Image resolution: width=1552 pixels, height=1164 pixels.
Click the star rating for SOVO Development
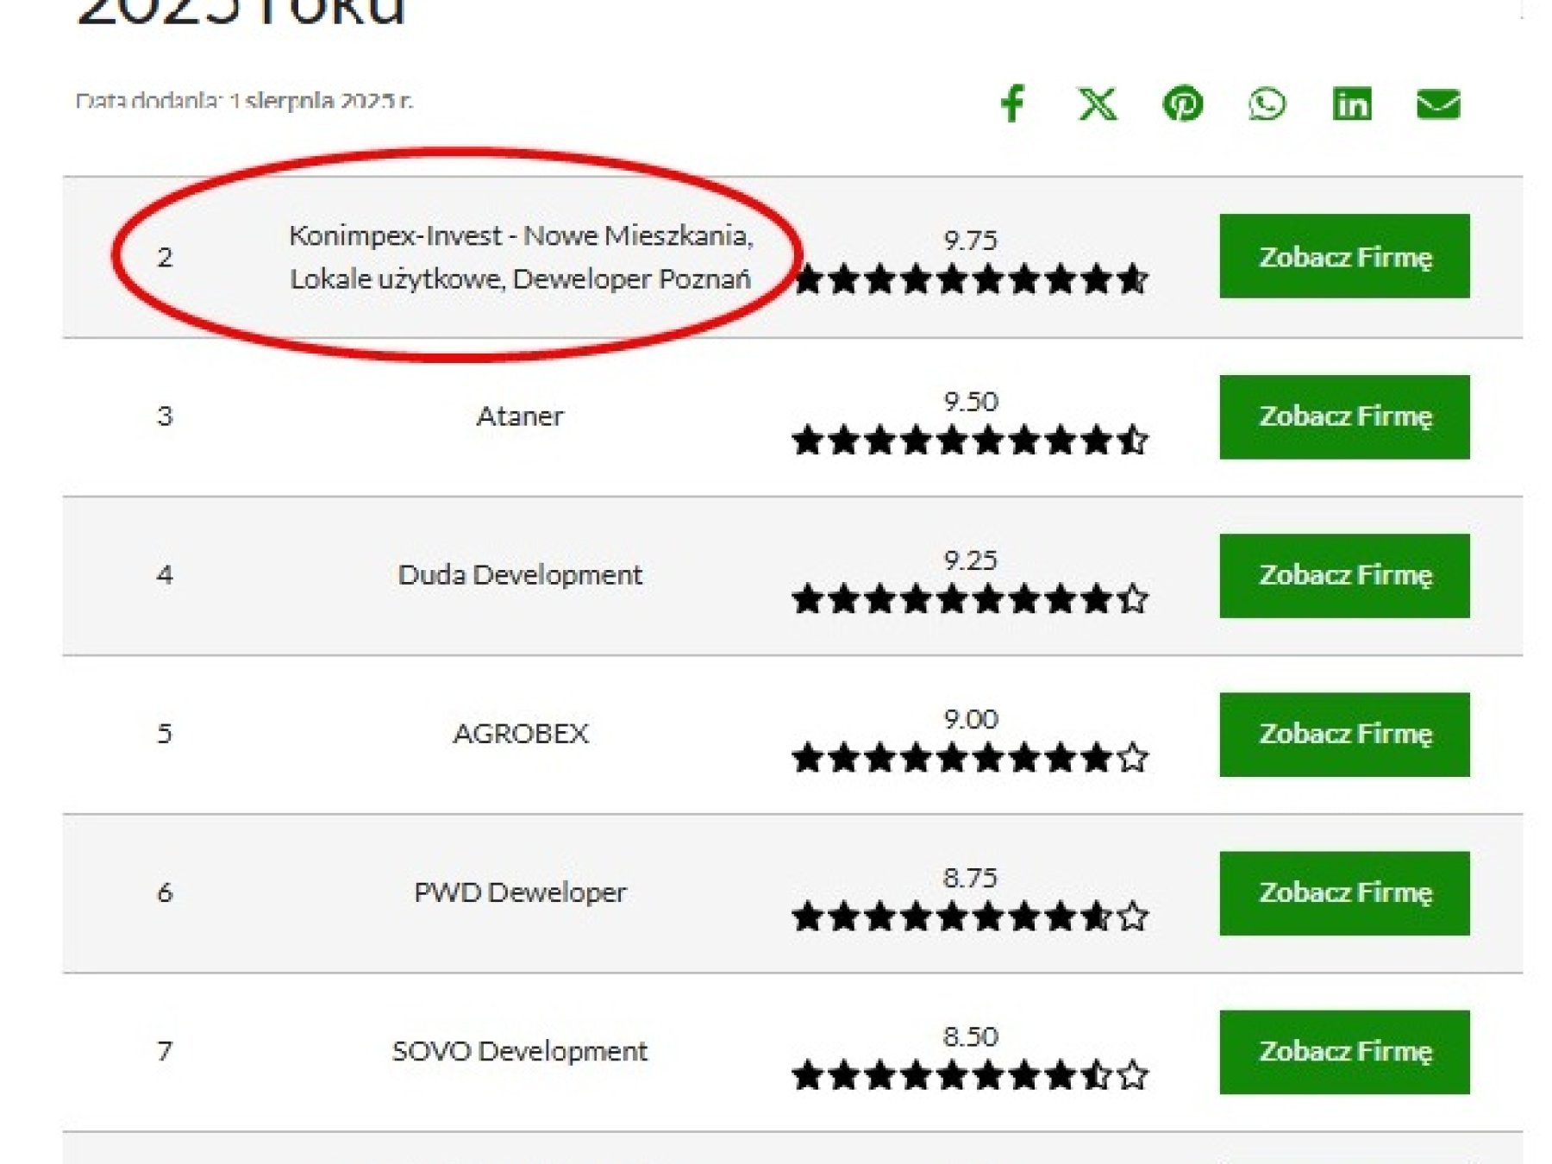point(970,1075)
